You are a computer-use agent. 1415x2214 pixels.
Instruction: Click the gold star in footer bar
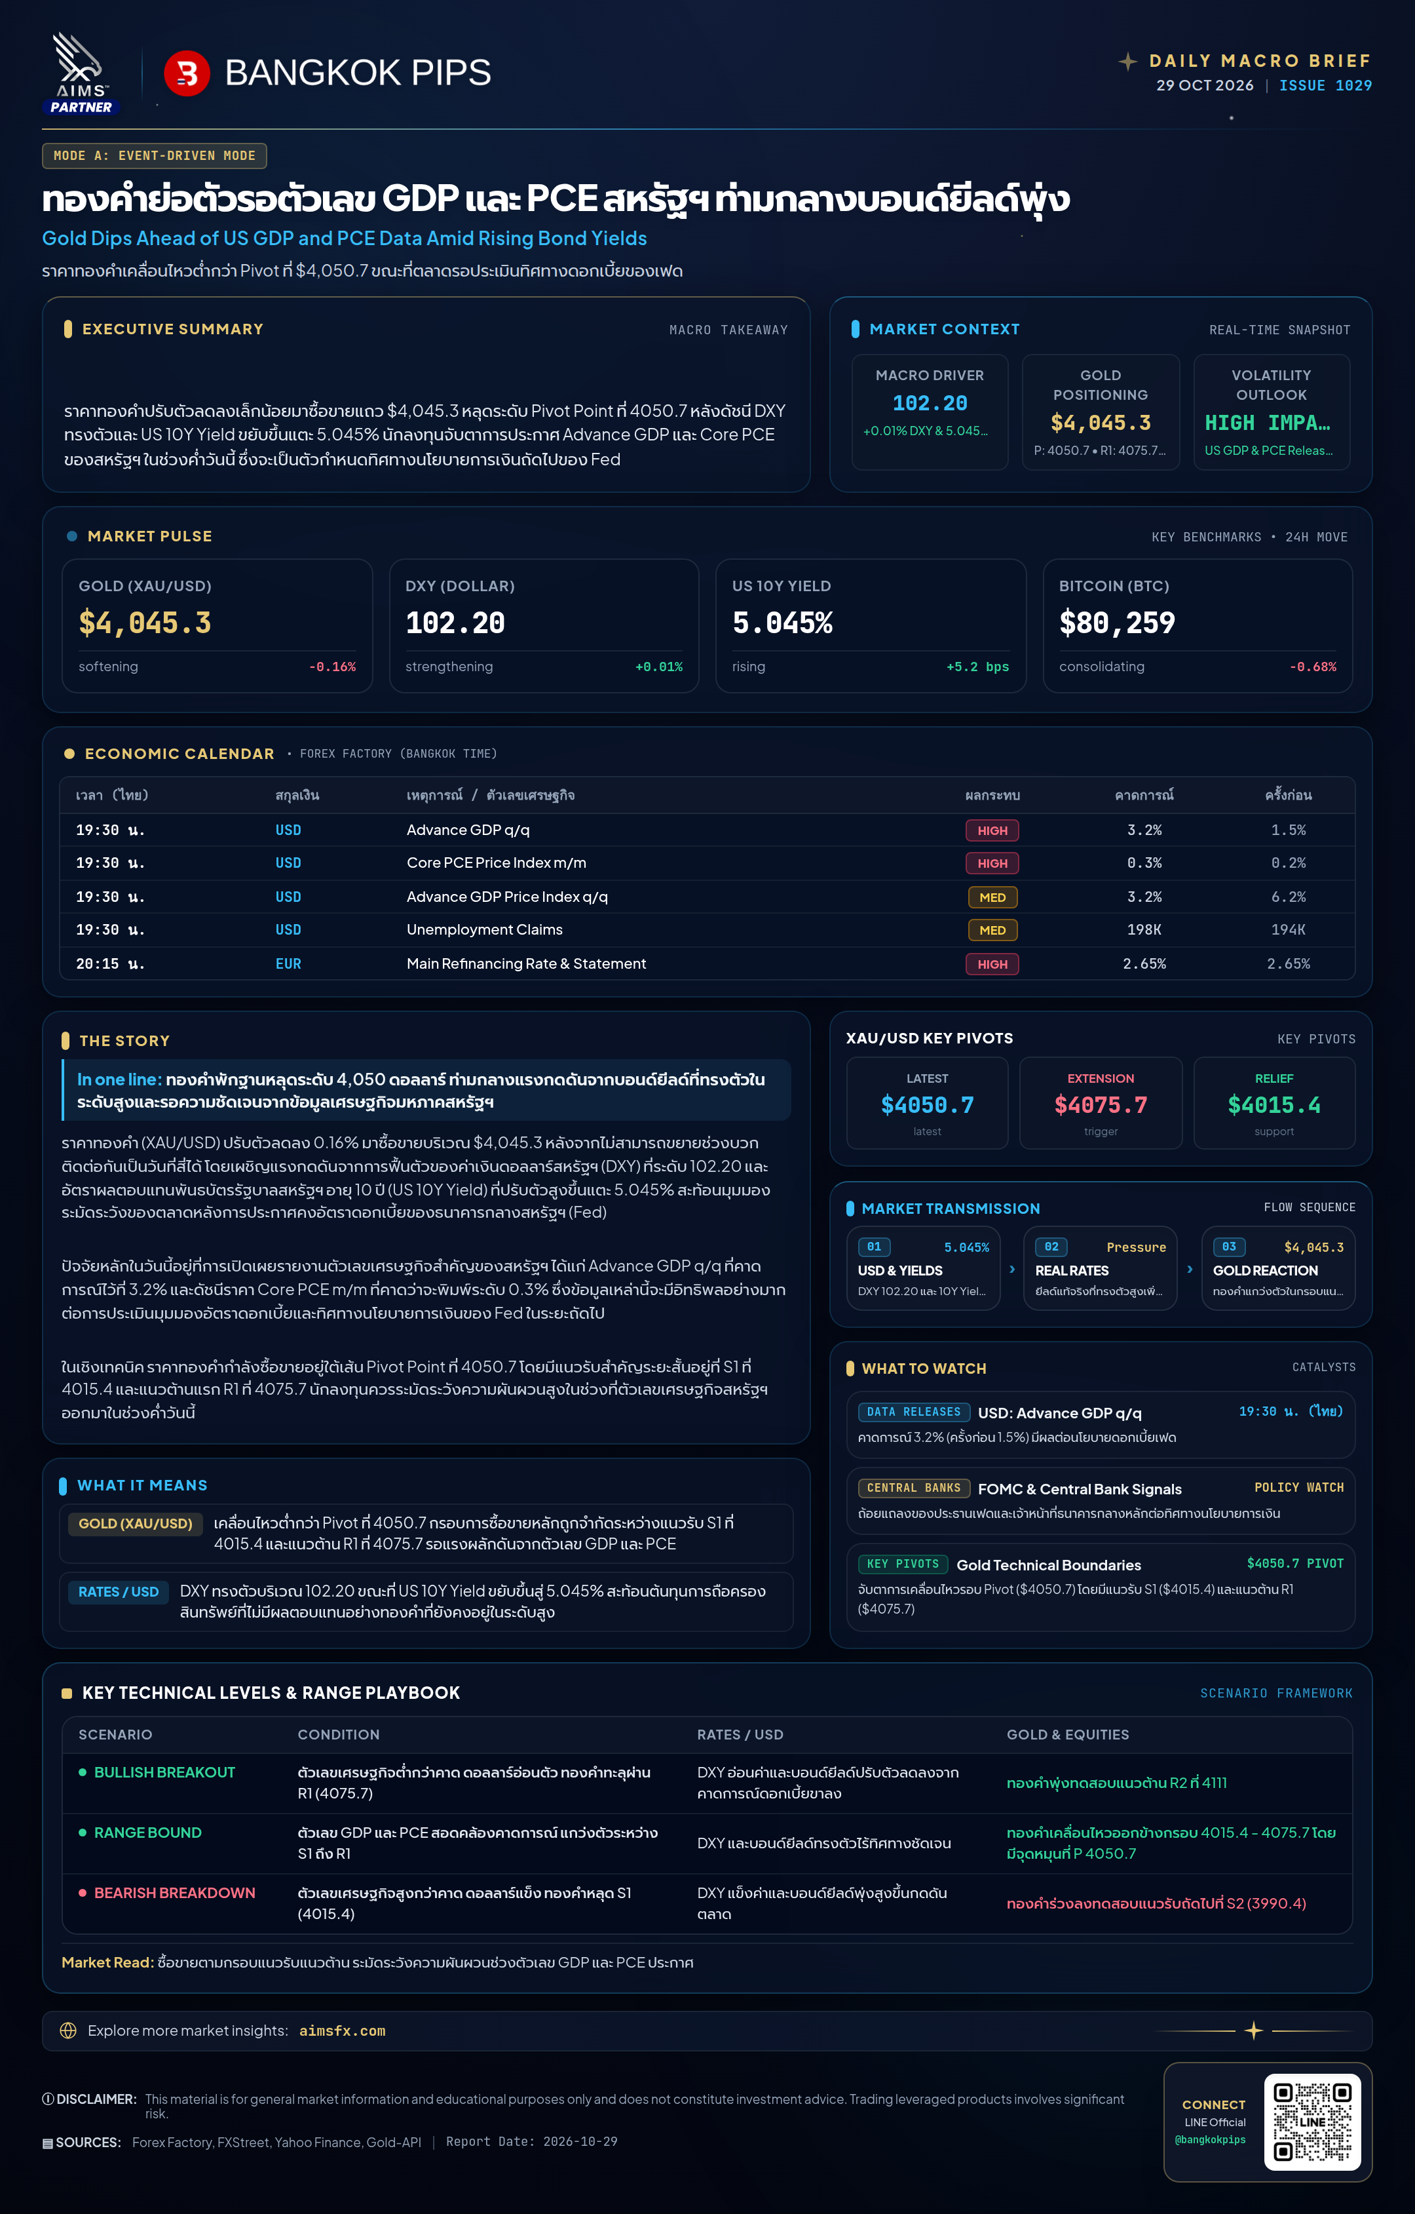[x=1253, y=2030]
